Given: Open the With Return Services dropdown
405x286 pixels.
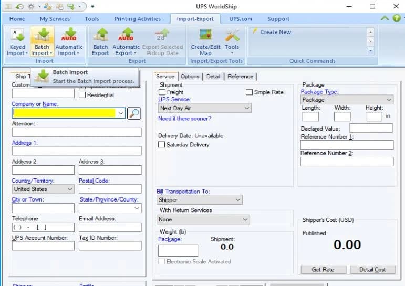Looking at the screenshot, I should [x=203, y=219].
